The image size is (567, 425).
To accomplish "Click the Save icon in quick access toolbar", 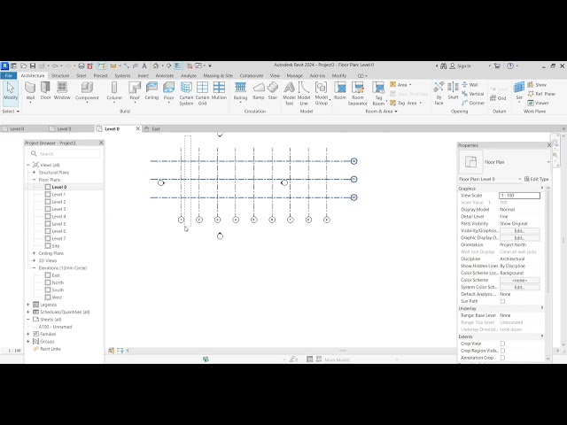I will 33,66.
